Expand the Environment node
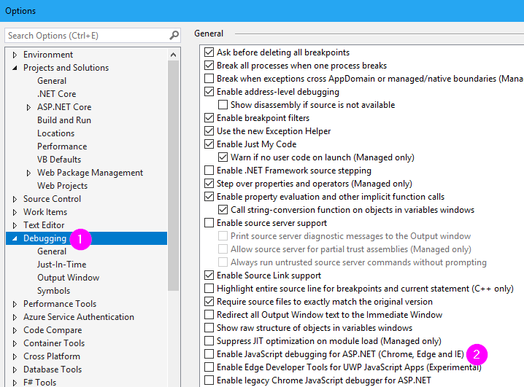The height and width of the screenshot is (387, 524). [x=15, y=55]
